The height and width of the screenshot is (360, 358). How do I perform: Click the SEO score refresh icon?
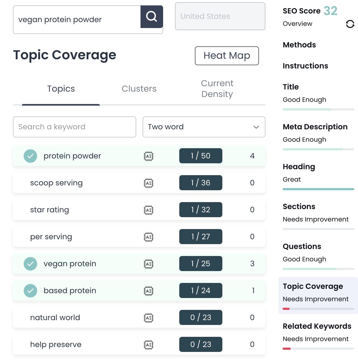point(350,24)
